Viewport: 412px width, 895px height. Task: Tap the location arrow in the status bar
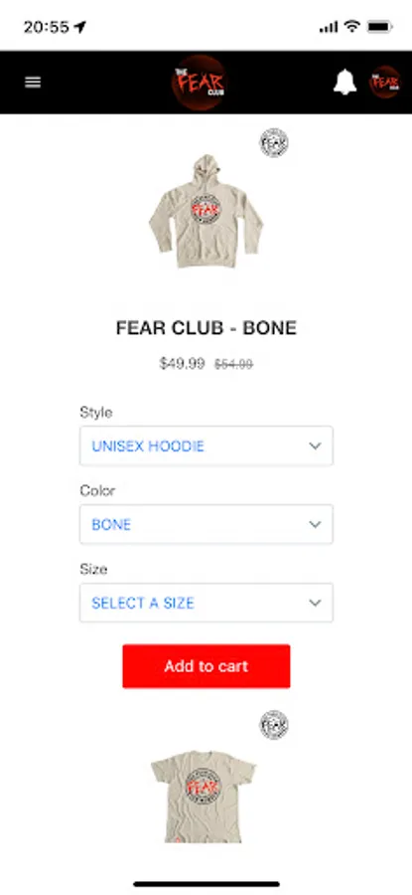pyautogui.click(x=79, y=27)
